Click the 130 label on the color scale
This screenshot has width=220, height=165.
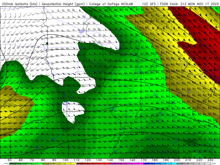pos(99,160)
